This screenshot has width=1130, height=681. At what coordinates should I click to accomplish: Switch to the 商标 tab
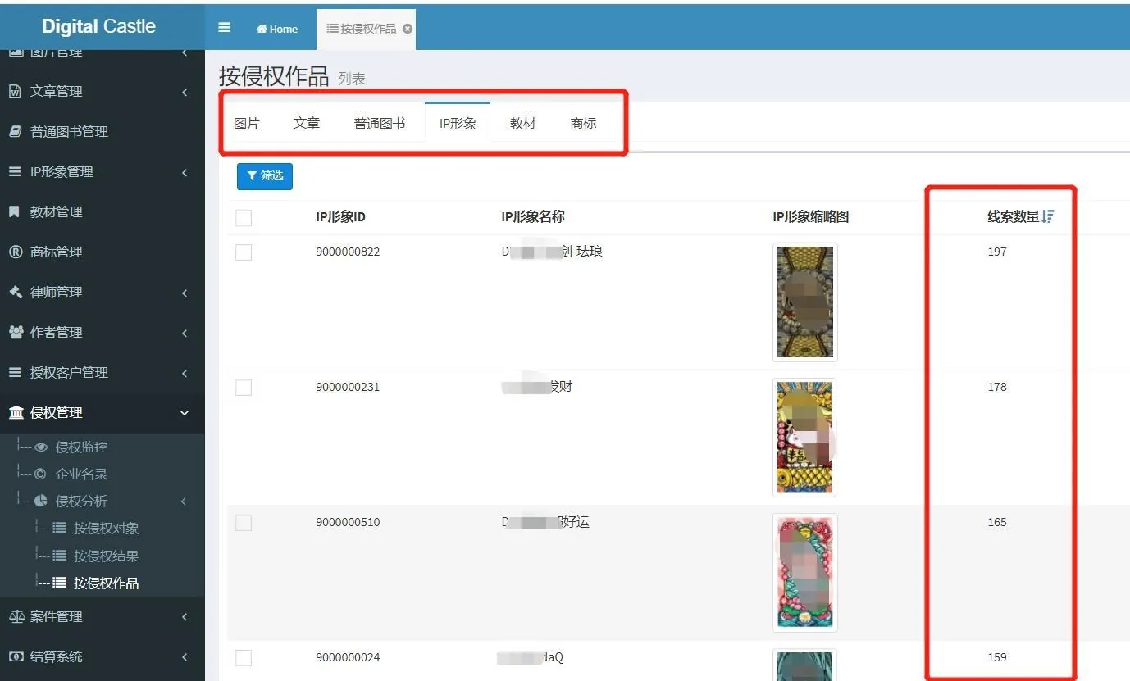click(x=583, y=123)
